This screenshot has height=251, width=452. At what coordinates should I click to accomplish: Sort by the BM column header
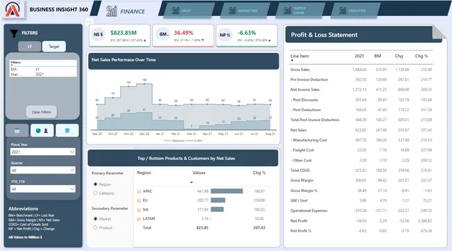(378, 56)
